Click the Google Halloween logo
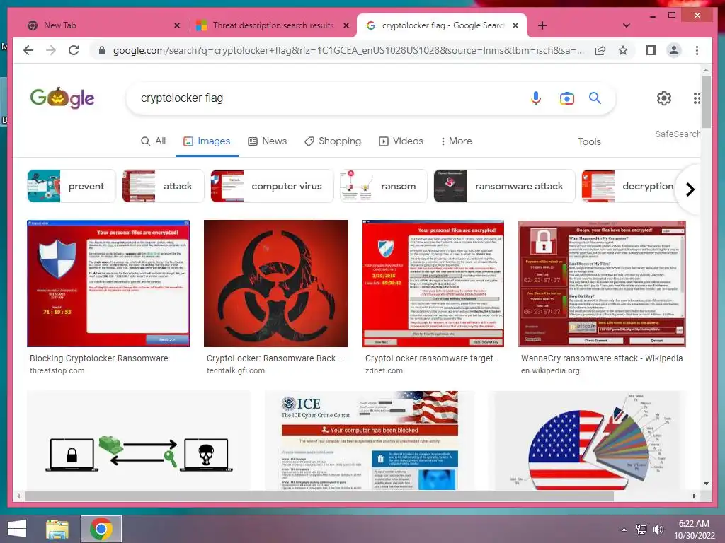725x543 pixels. (62, 98)
